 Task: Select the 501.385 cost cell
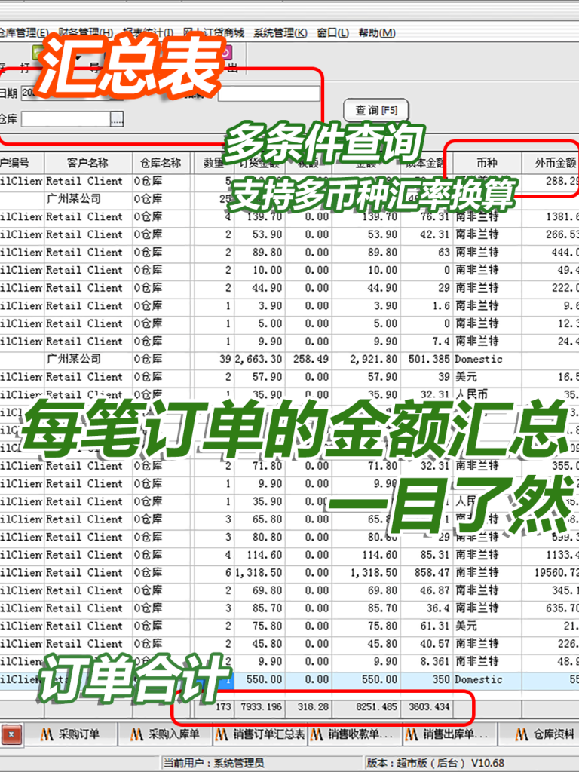(x=427, y=360)
